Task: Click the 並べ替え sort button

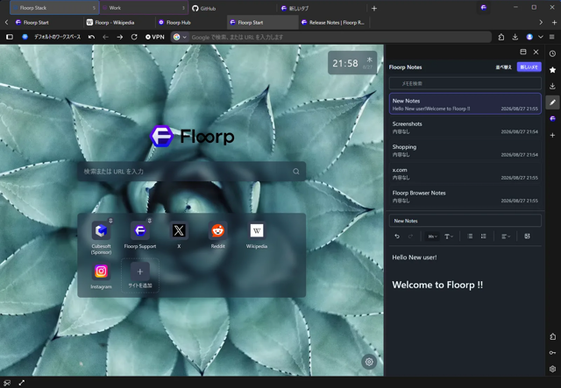Action: point(503,67)
